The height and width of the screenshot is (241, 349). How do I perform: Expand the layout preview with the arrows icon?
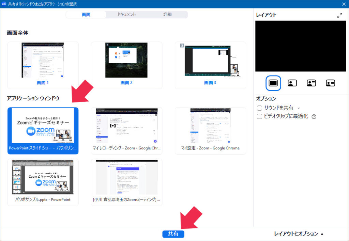[x=339, y=16]
